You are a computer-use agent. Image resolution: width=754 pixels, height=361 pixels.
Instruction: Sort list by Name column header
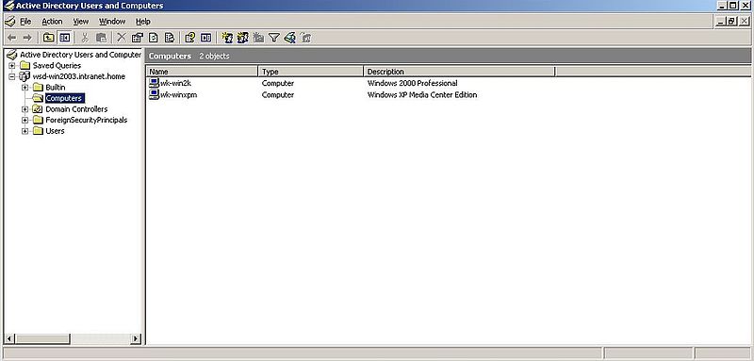[x=202, y=72]
